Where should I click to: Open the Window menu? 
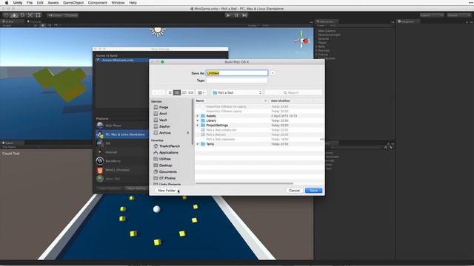pyautogui.click(x=118, y=3)
